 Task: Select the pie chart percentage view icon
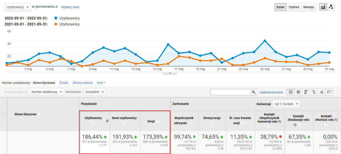(298, 92)
